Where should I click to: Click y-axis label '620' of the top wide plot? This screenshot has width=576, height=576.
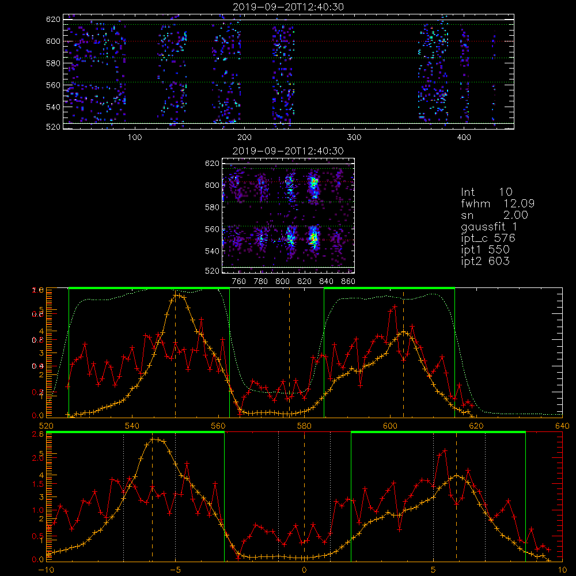click(x=53, y=20)
